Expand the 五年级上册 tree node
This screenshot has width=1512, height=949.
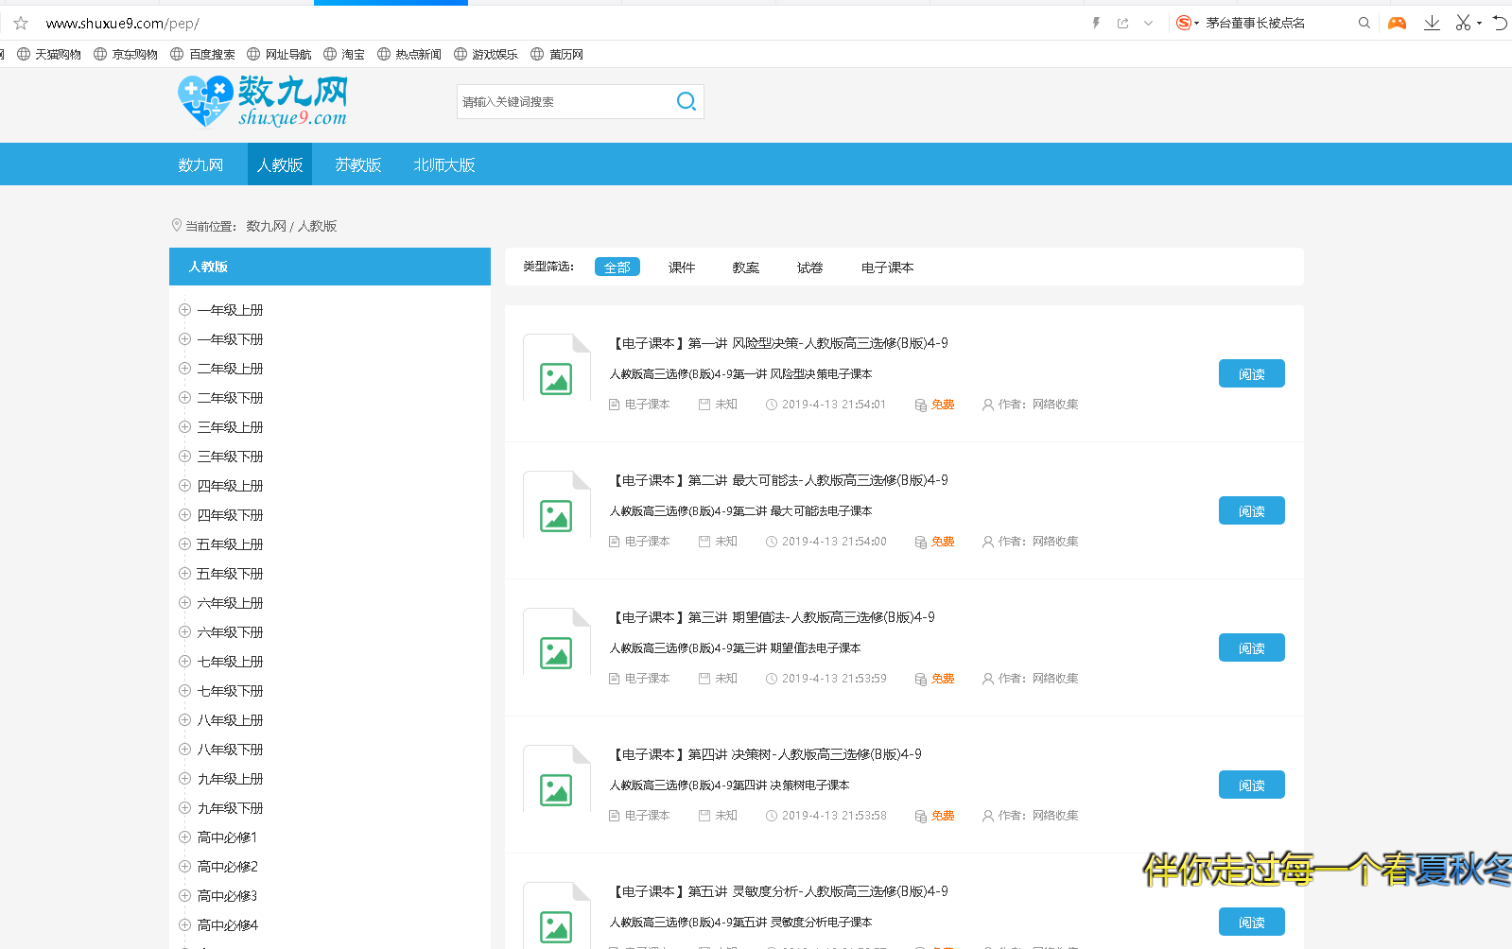point(185,544)
